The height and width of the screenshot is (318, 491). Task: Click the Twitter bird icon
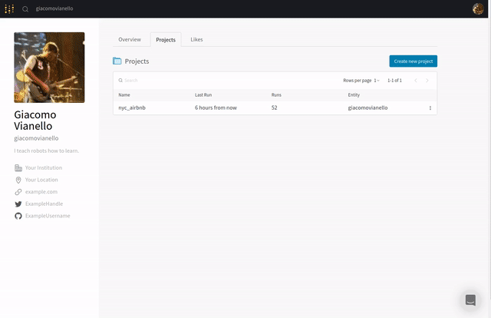(x=18, y=204)
